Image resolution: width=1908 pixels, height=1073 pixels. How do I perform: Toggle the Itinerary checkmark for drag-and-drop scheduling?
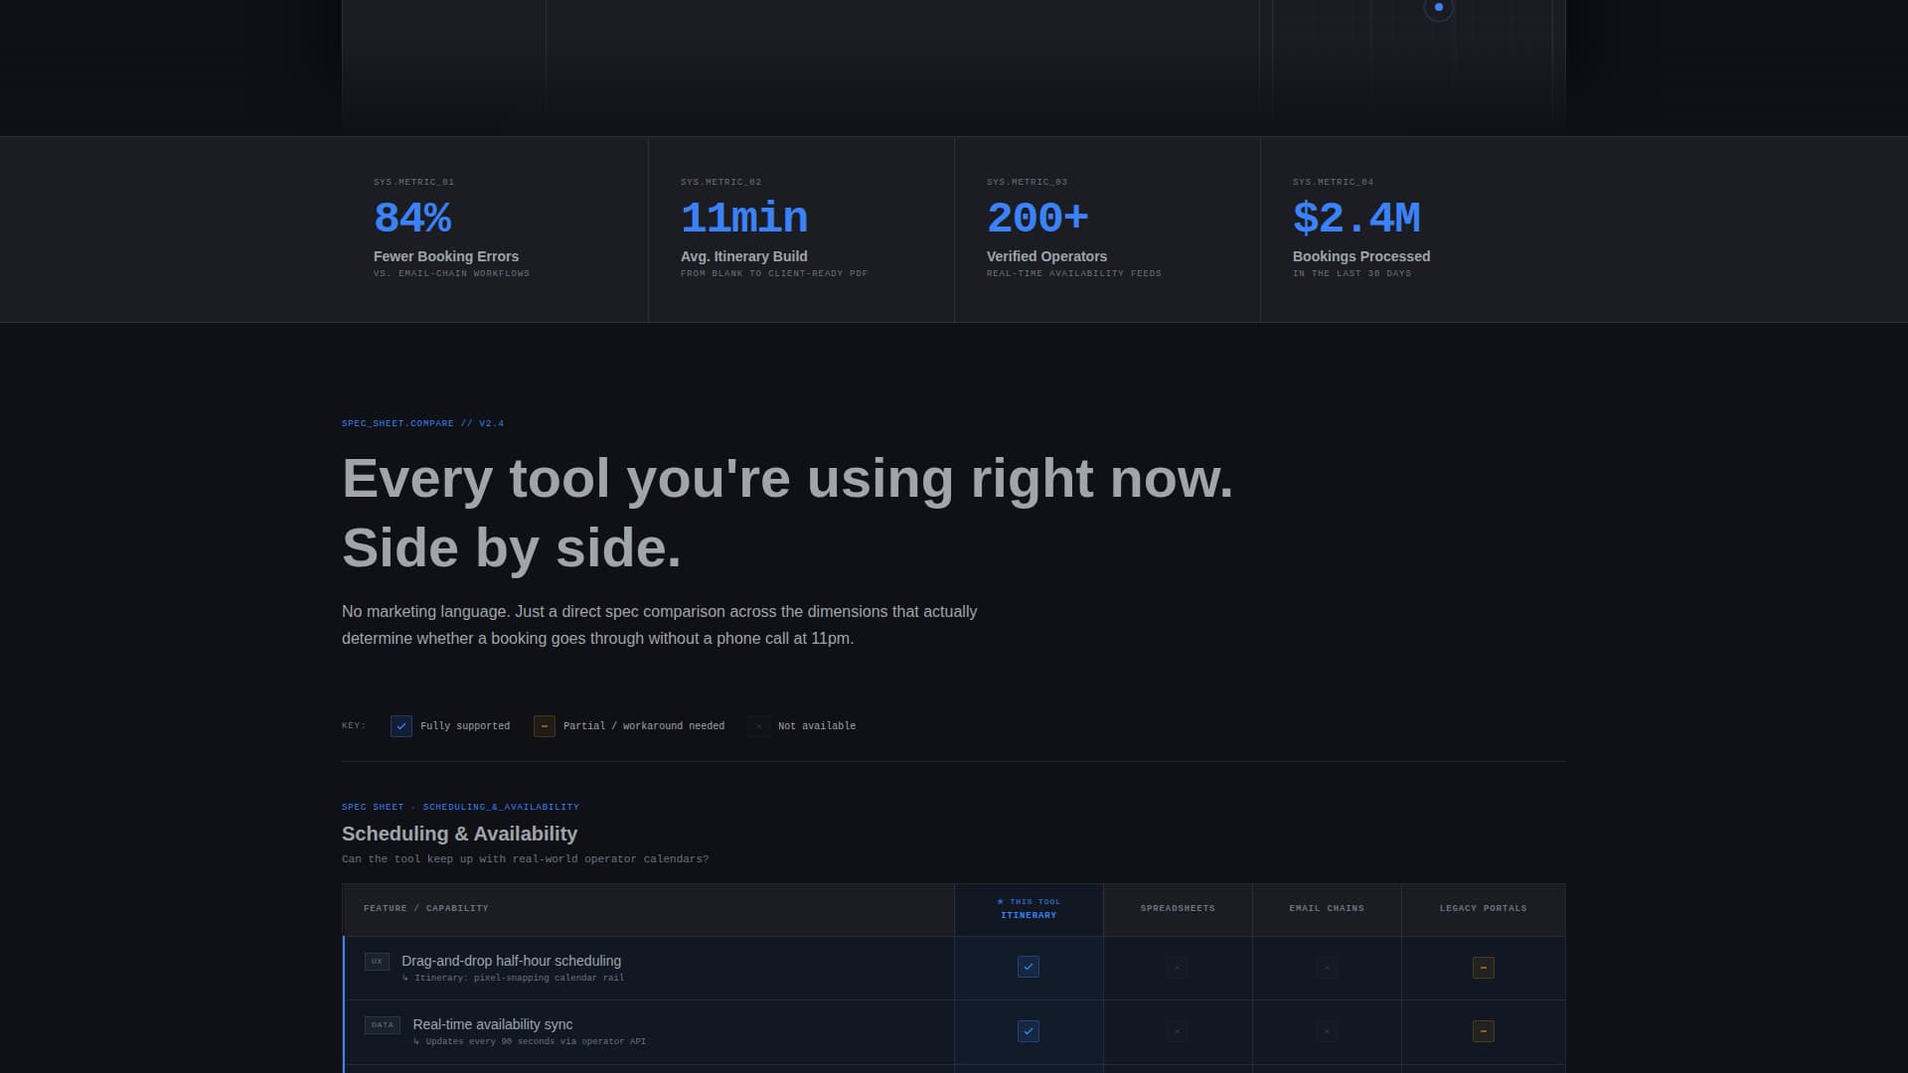coord(1029,967)
